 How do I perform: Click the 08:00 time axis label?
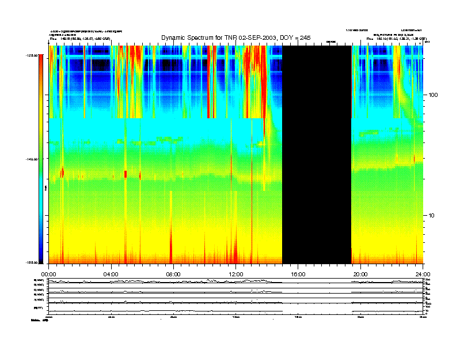pos(173,275)
